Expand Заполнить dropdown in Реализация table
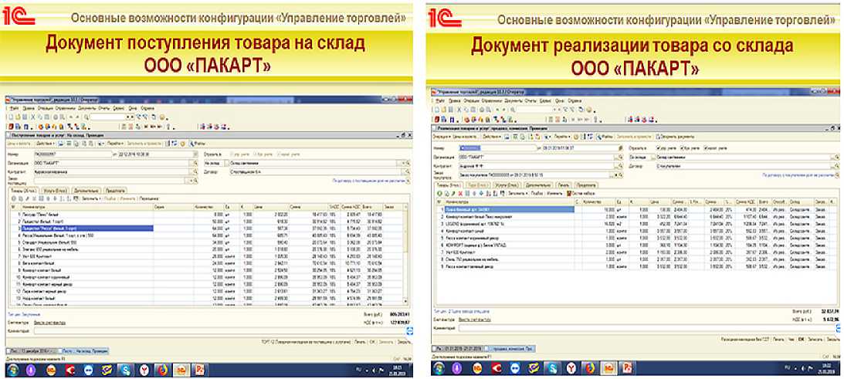The width and height of the screenshot is (844, 379). [x=518, y=193]
